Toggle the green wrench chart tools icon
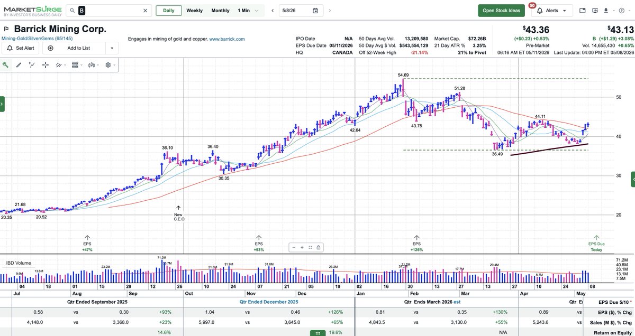The image size is (635, 336). point(5,65)
